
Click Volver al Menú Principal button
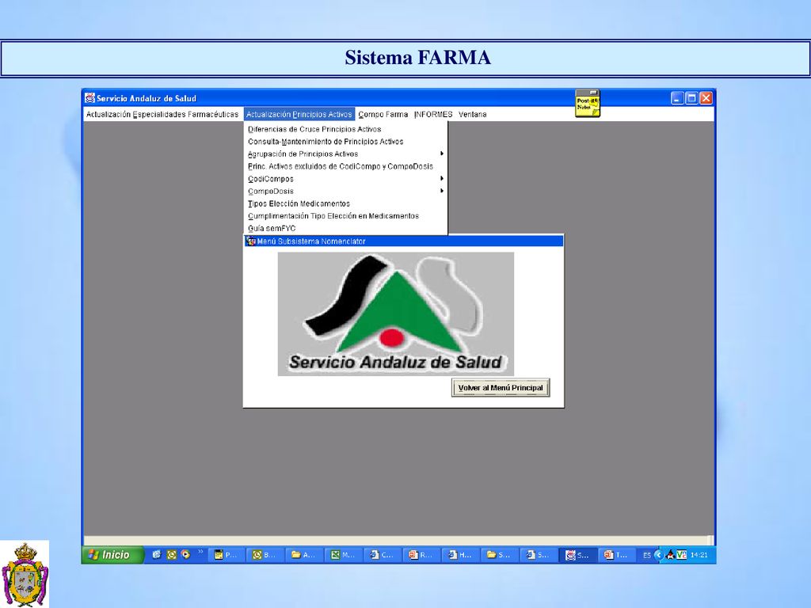point(501,388)
